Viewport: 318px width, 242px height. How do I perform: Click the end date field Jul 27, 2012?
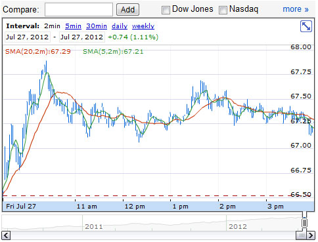(x=82, y=37)
